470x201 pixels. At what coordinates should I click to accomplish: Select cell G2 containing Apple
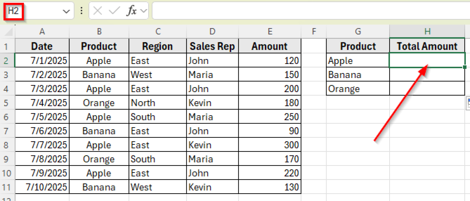pos(358,60)
